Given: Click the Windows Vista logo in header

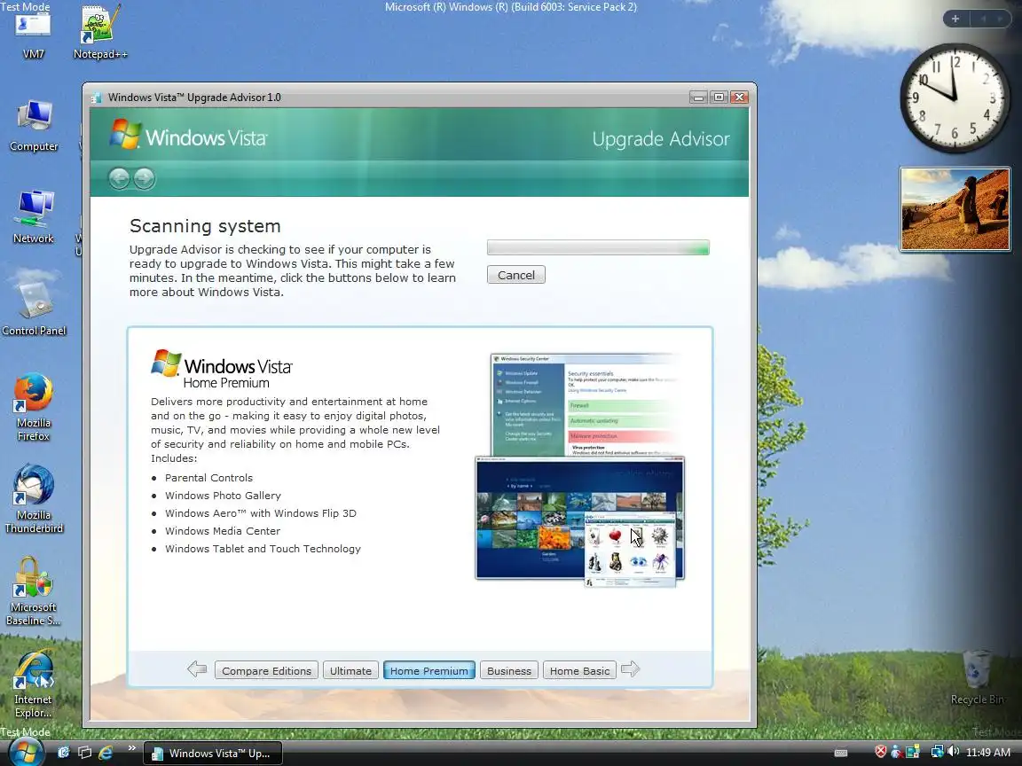Looking at the screenshot, I should click(x=188, y=135).
